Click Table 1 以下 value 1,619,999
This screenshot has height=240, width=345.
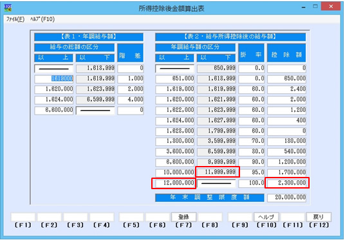tap(95, 78)
